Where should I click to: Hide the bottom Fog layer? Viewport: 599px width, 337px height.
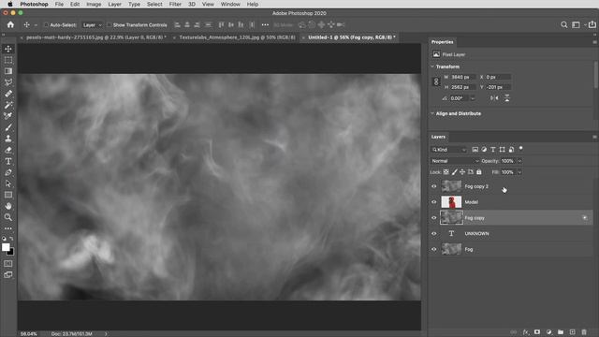[434, 249]
